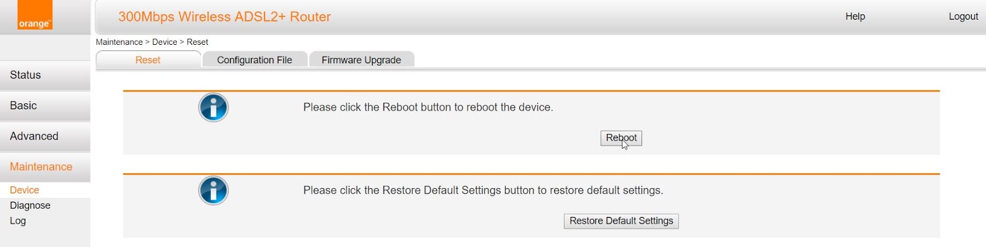Click the info icon beside the Reboot message
This screenshot has height=247, width=986.
(213, 108)
